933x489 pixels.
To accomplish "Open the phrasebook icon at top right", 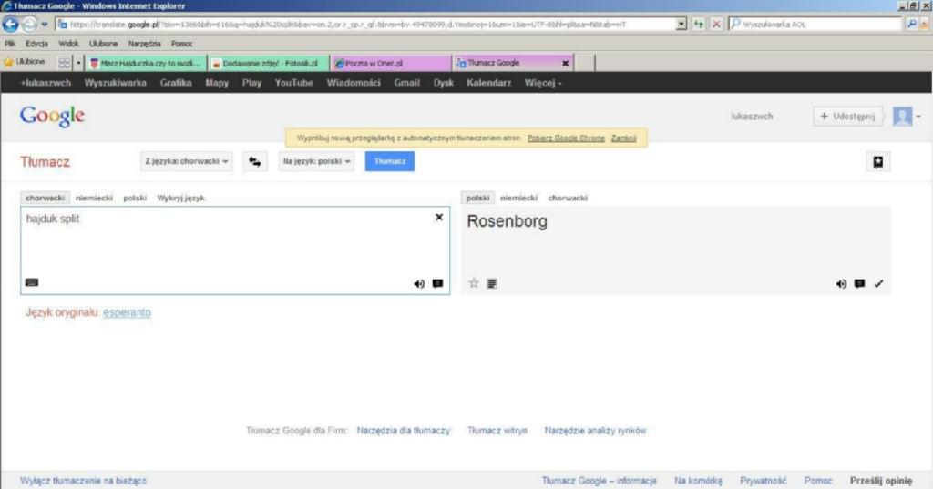I will pos(877,161).
